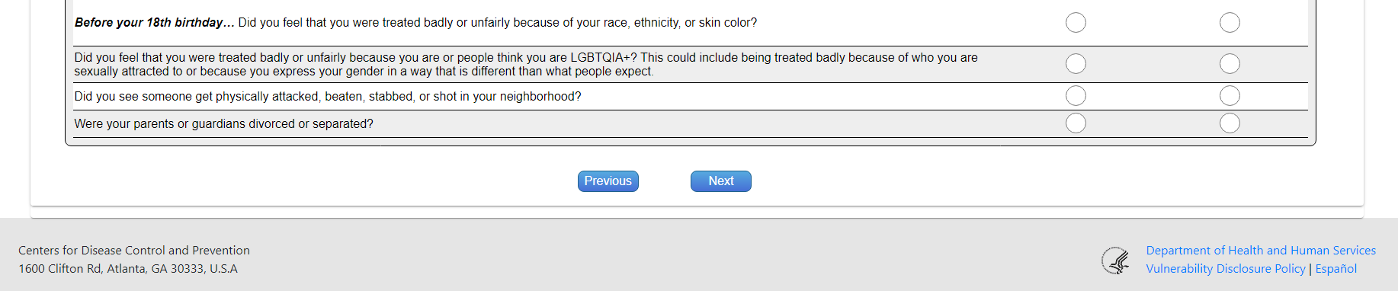Click the parents divorced or separated question text

coord(223,124)
